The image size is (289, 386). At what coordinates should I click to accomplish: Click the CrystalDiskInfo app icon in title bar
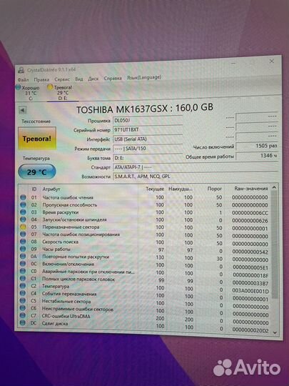[21, 70]
